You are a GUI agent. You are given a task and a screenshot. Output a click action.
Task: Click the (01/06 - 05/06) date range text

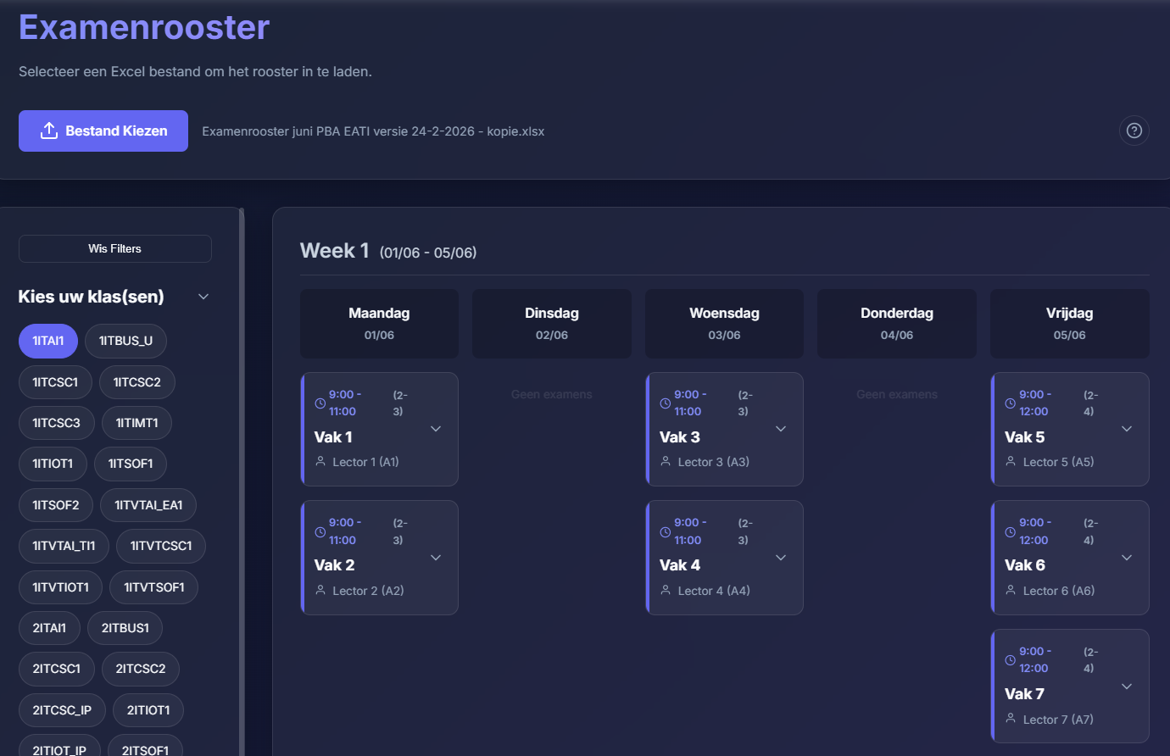428,253
